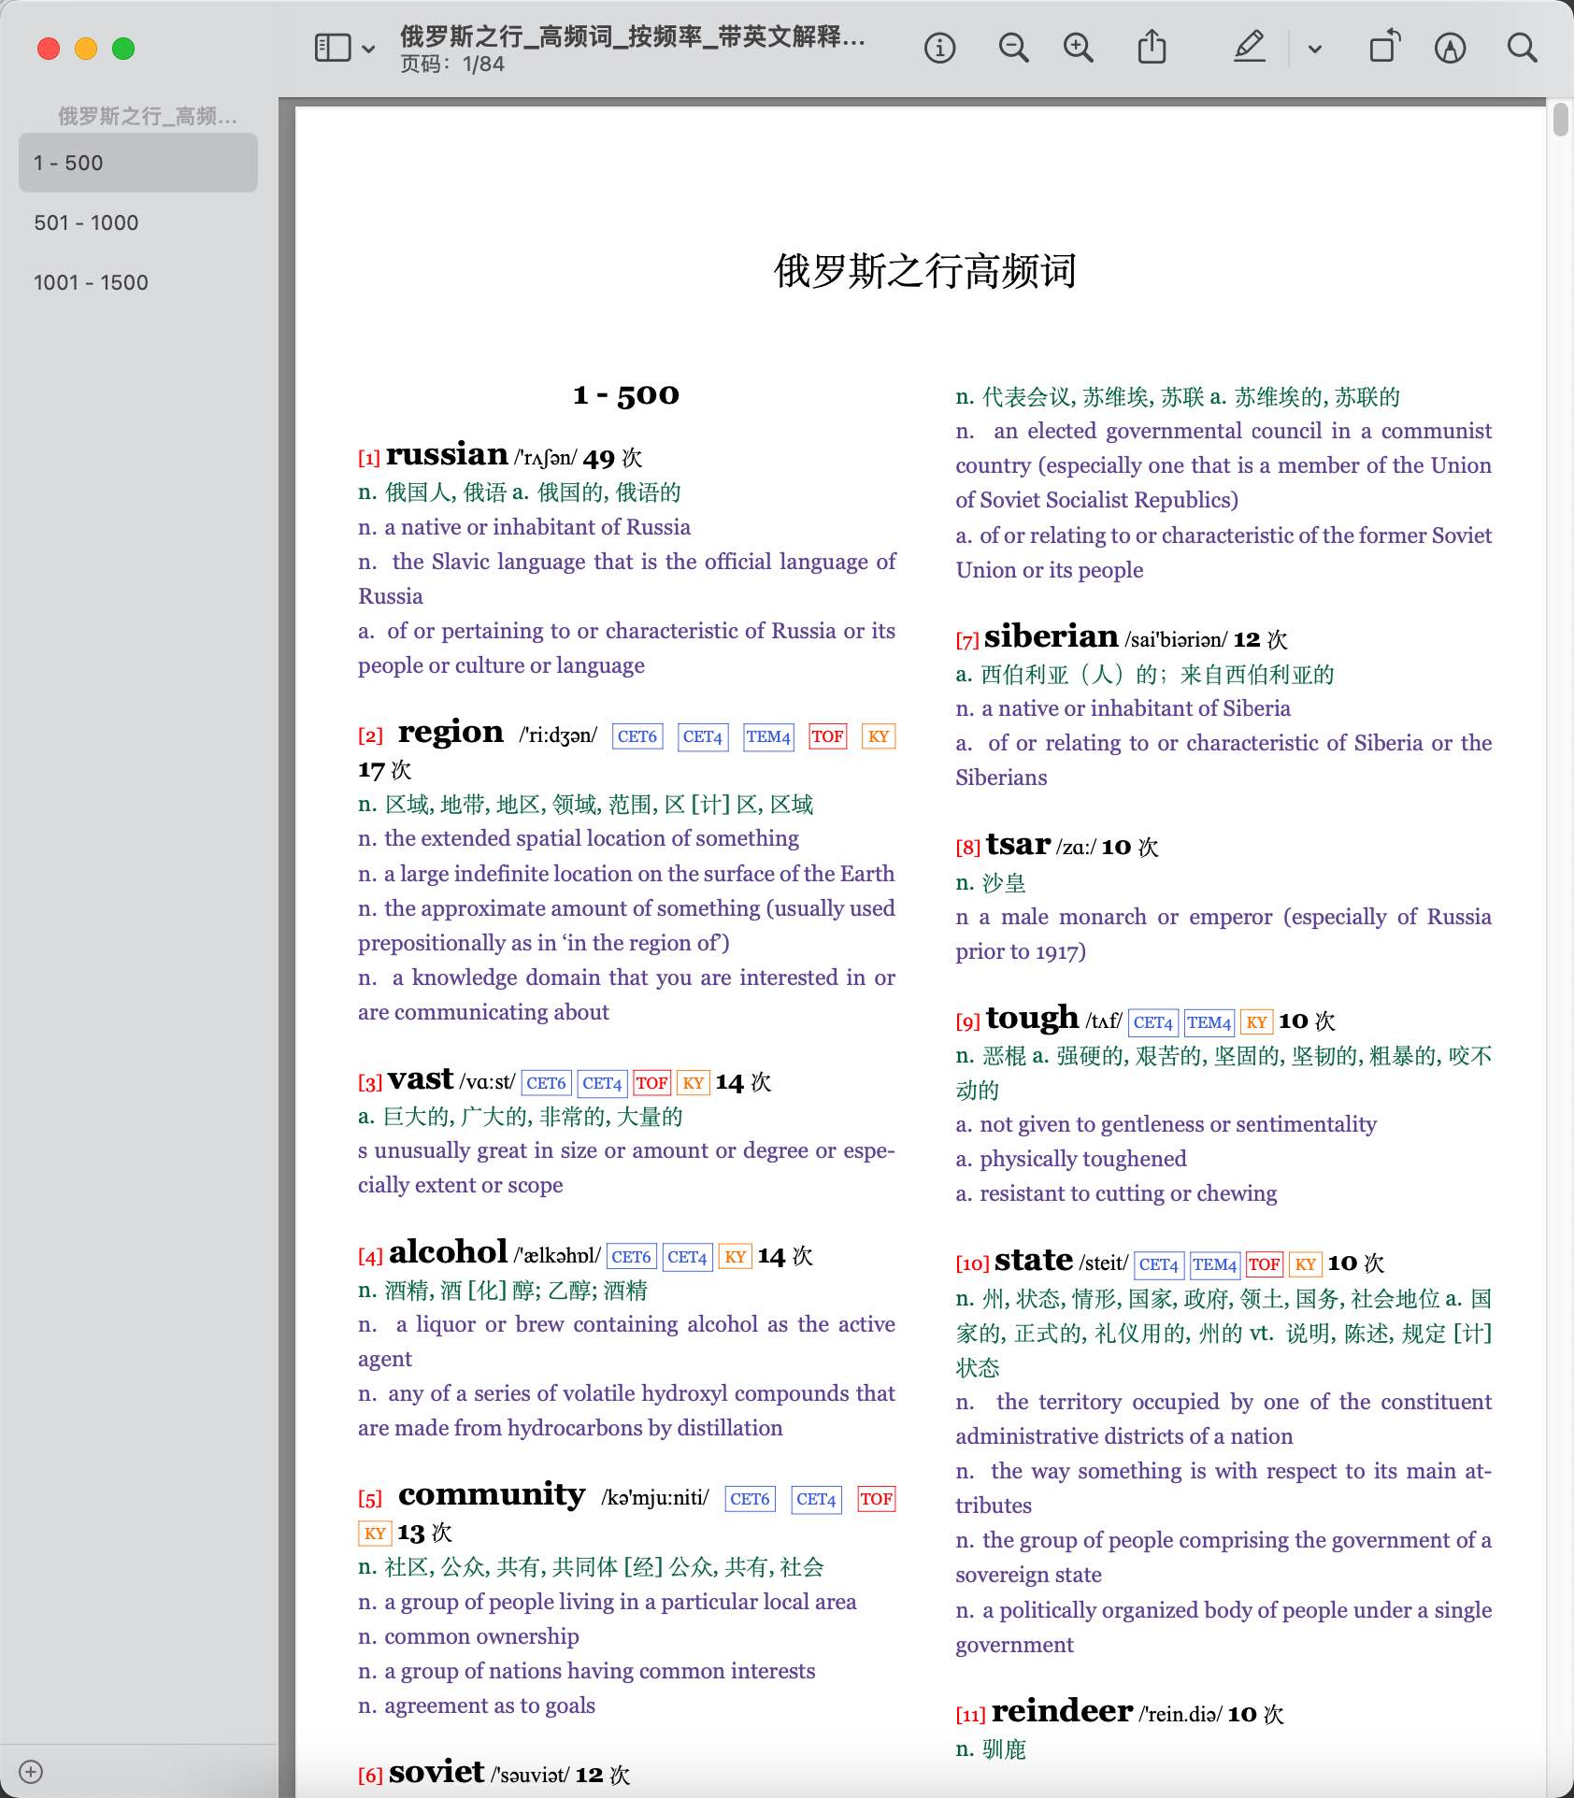This screenshot has width=1574, height=1798.
Task: Click the word 'alcohol' entry heading
Action: (x=448, y=1251)
